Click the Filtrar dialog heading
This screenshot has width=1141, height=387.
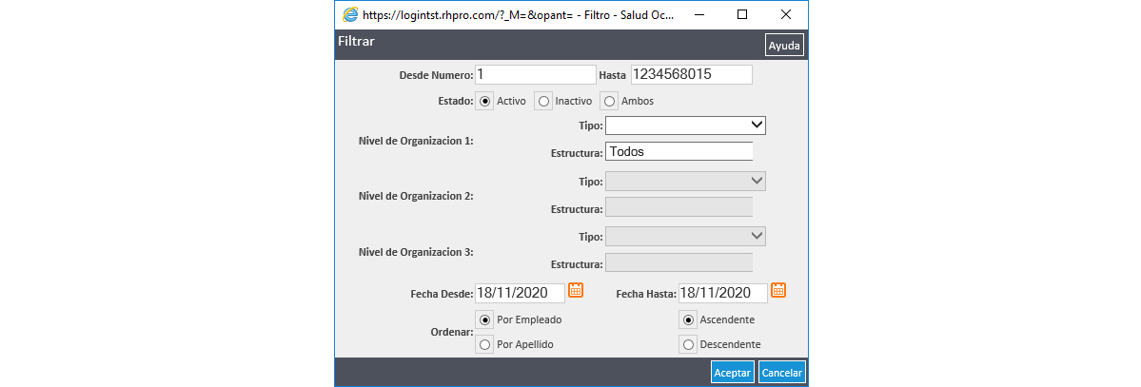(356, 42)
